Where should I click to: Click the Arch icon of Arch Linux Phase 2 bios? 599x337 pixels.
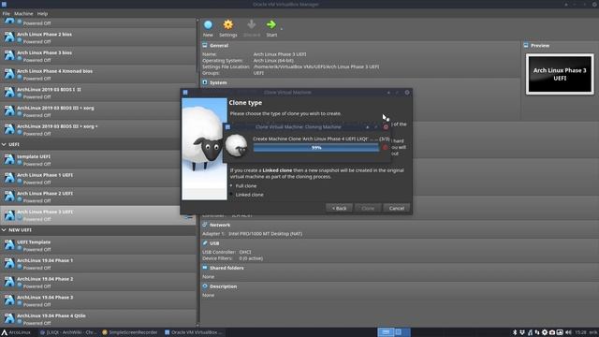[9, 37]
